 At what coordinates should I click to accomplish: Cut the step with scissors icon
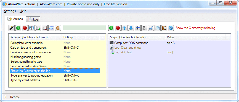pos(151,28)
